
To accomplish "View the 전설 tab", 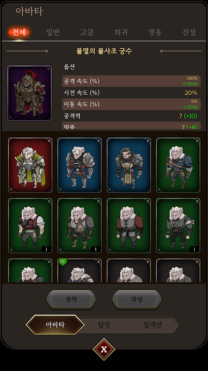I will (189, 32).
